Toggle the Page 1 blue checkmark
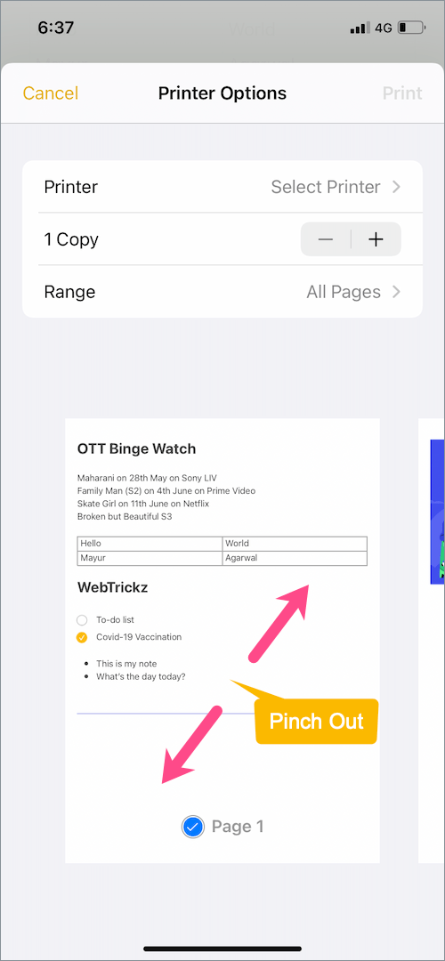Image resolution: width=445 pixels, height=961 pixels. [193, 827]
